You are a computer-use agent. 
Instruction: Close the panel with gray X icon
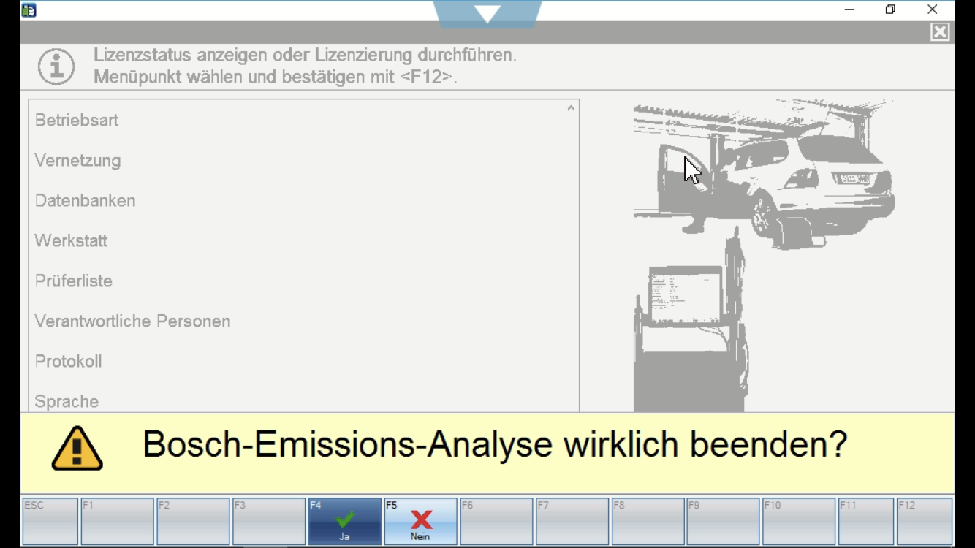pyautogui.click(x=940, y=32)
